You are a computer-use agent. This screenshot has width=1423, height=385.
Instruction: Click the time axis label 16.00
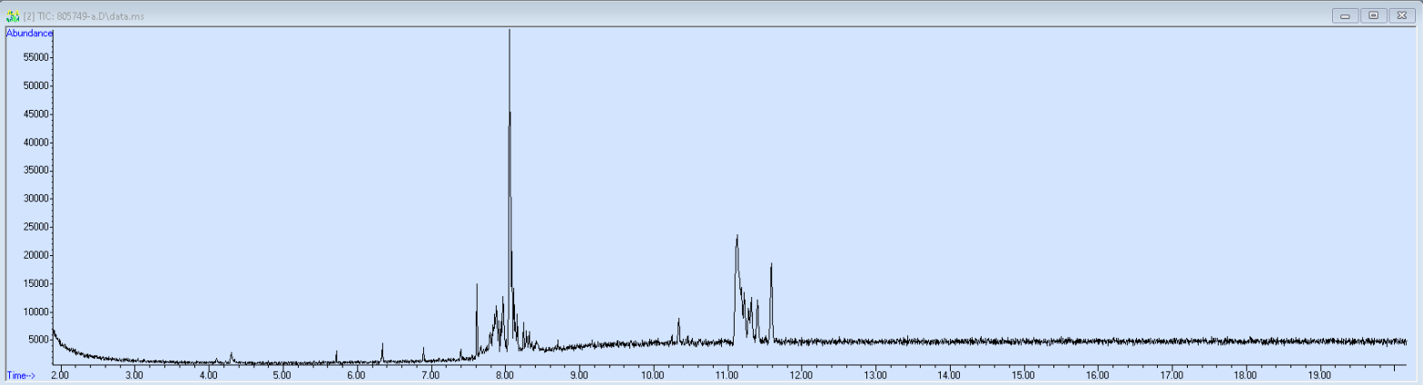click(x=1097, y=374)
